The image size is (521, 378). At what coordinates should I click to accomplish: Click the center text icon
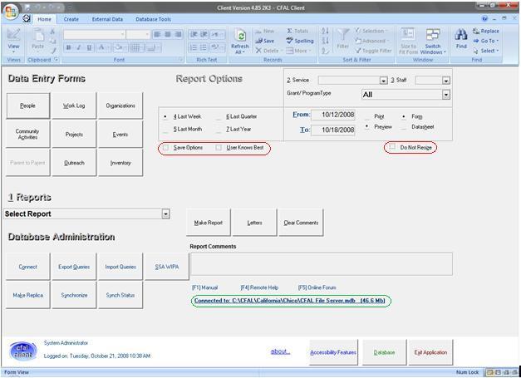click(x=168, y=35)
